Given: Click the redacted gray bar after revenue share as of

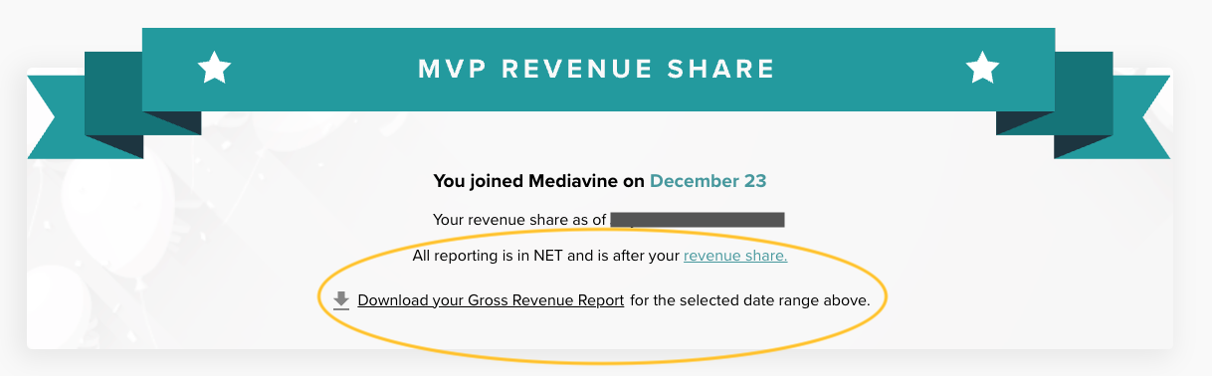Looking at the screenshot, I should [x=698, y=219].
